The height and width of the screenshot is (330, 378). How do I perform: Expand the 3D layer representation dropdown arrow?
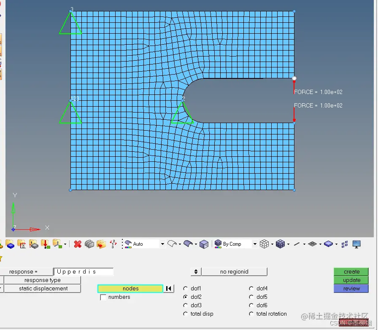[x=336, y=244]
